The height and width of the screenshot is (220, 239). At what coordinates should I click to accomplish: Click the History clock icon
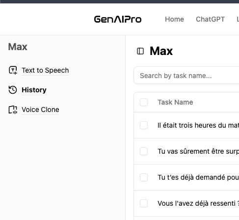pyautogui.click(x=13, y=90)
